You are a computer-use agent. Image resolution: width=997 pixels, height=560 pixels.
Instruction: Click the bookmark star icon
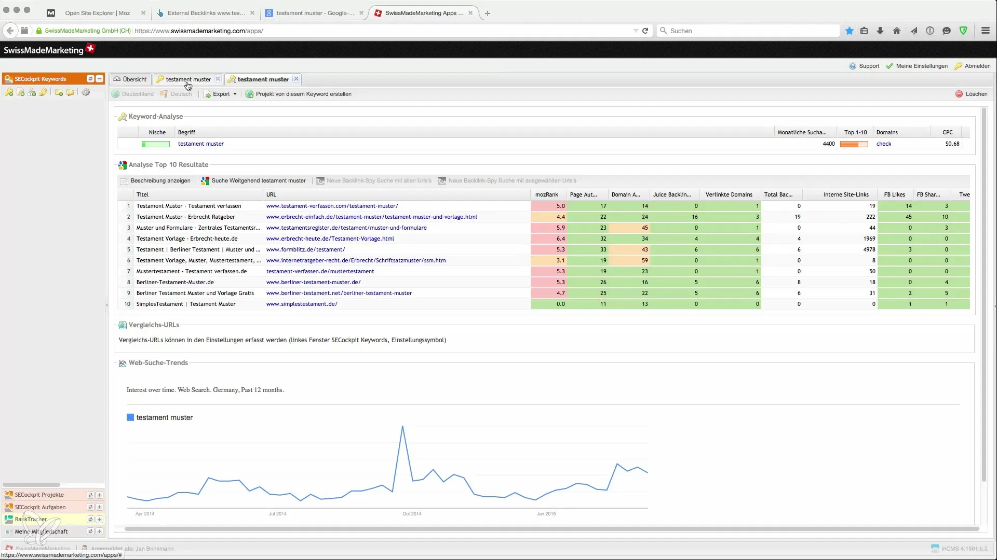click(x=850, y=31)
